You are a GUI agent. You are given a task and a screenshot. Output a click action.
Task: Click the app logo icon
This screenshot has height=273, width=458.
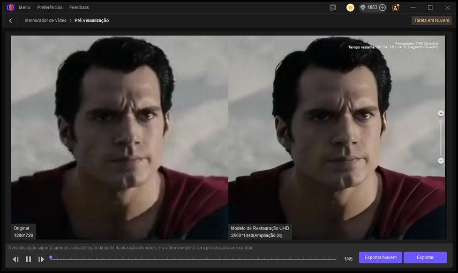pos(10,8)
